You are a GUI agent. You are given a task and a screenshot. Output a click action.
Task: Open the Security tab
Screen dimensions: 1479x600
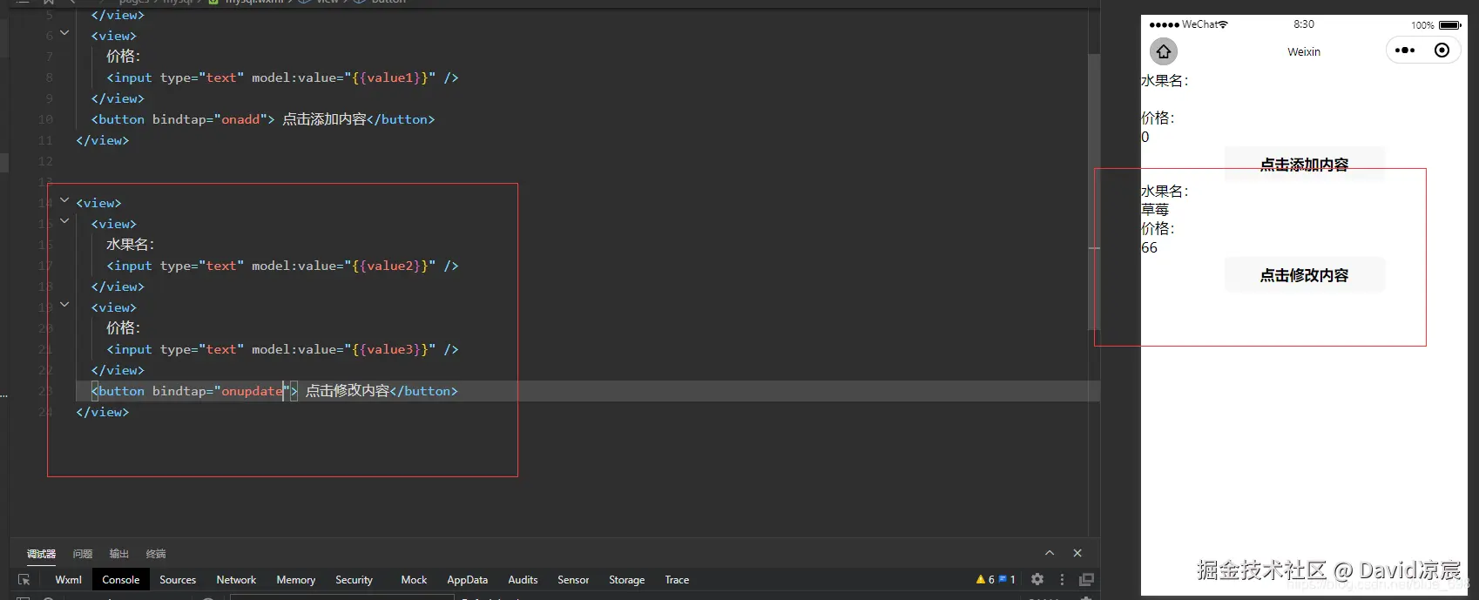click(354, 579)
